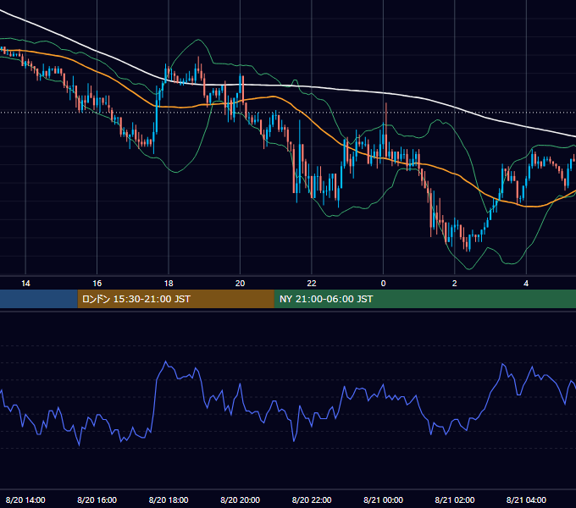Screen dimensions: 576x508
Task: Click the 8/20 14:00 indicator axis label
Action: tap(25, 500)
